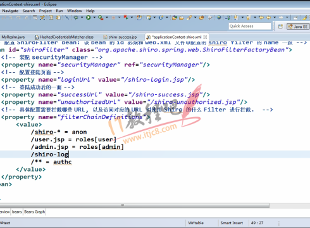The image size is (310, 228).
Task: Click the editor's horizontal scrollbar
Action: coord(135,205)
